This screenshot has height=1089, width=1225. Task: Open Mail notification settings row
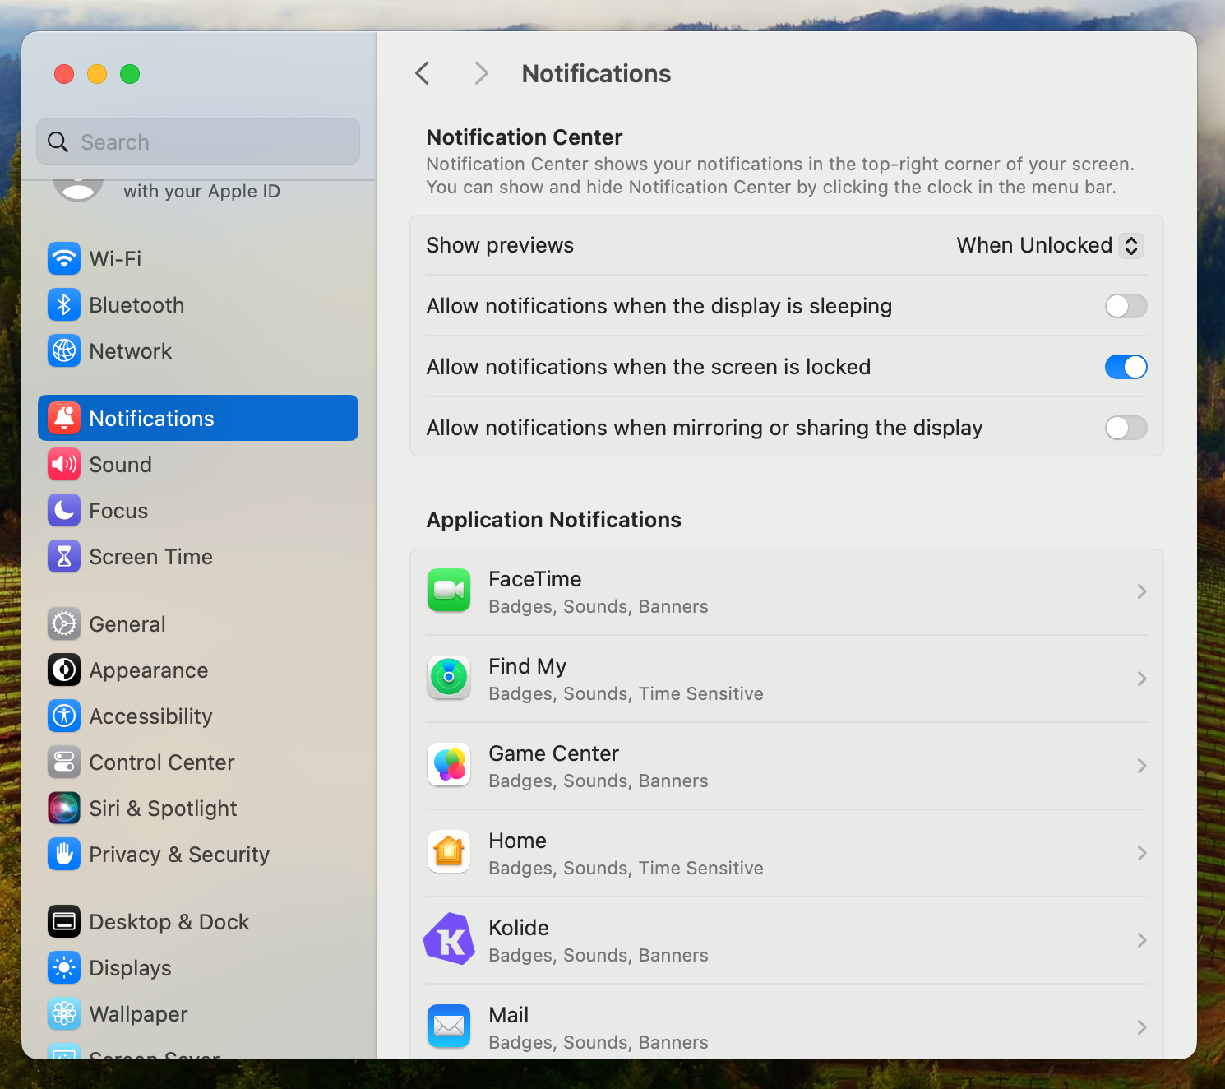coord(786,1027)
